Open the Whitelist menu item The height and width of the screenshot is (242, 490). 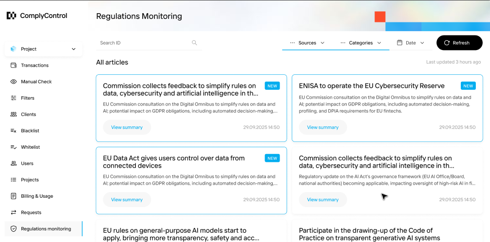(30, 147)
